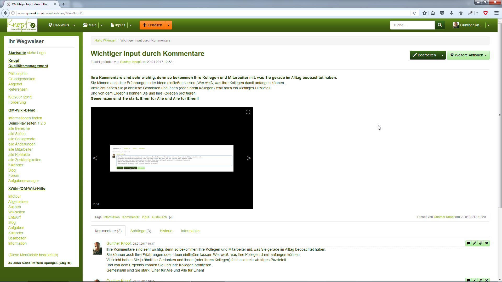Delete the first comment using the X icon
The height and width of the screenshot is (282, 502).
click(x=487, y=243)
